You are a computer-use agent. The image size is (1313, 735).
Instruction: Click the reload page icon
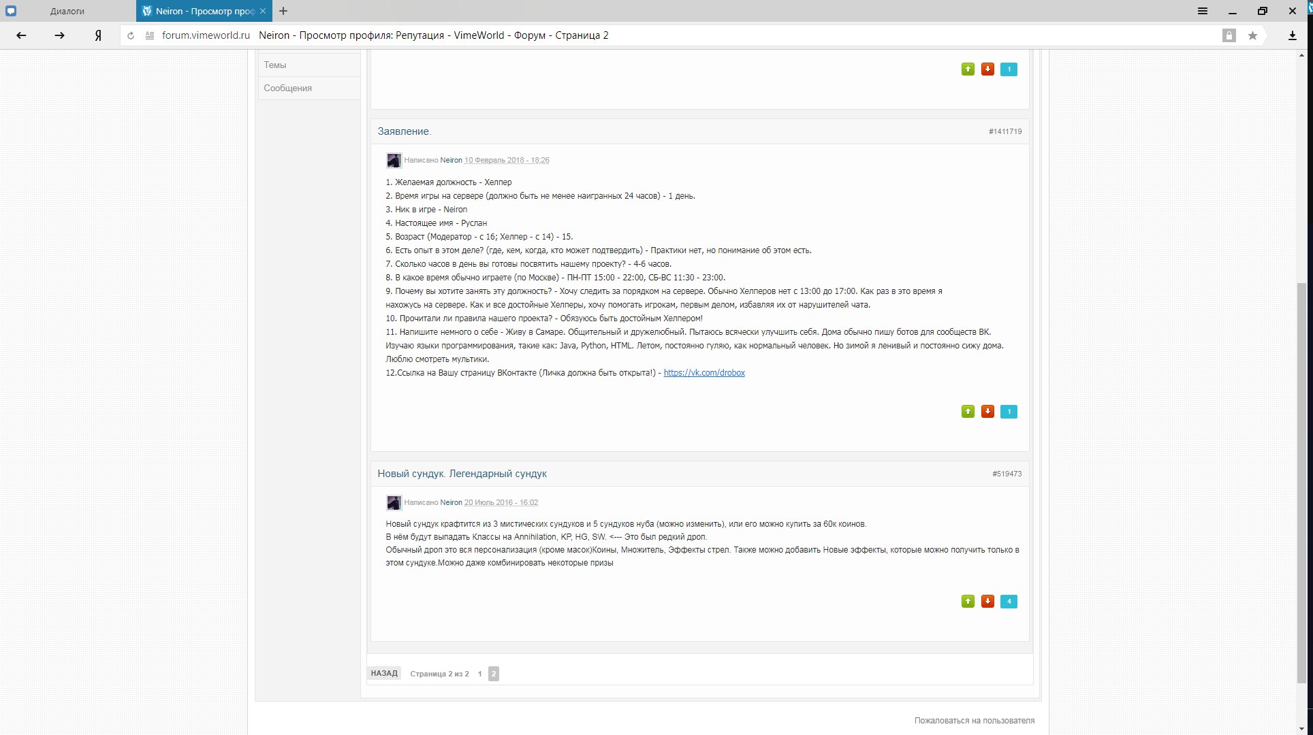[x=131, y=35]
